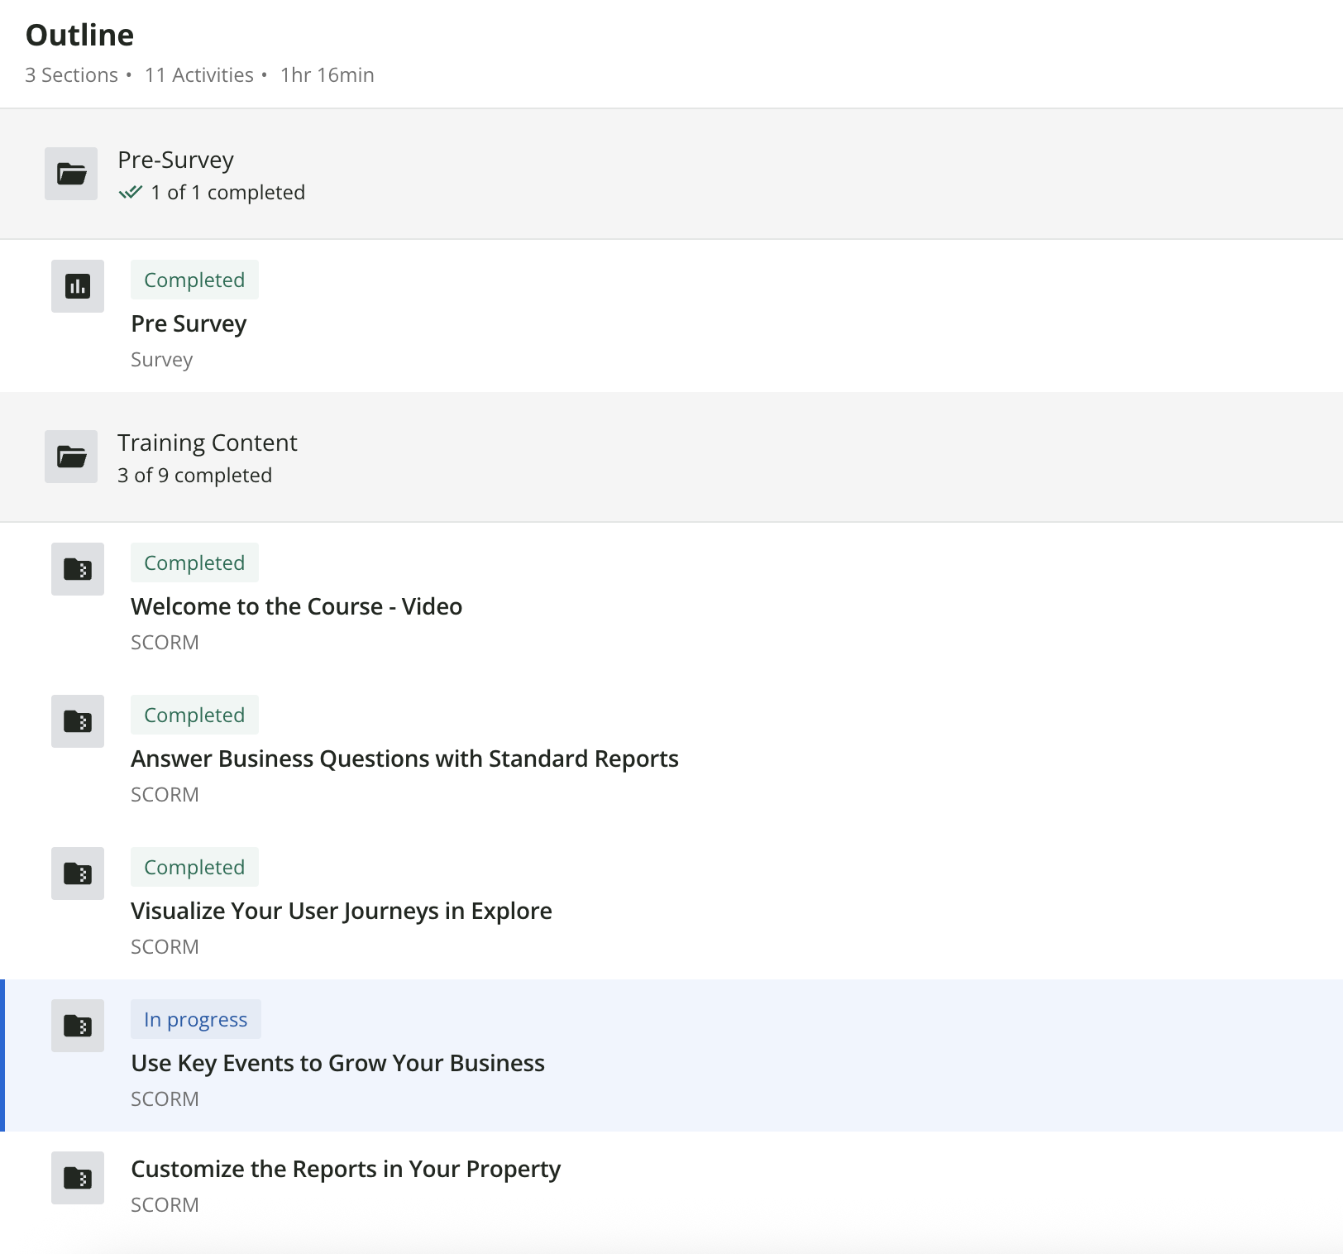Resume Use Key Events to Grow Your Business

pyautogui.click(x=337, y=1063)
